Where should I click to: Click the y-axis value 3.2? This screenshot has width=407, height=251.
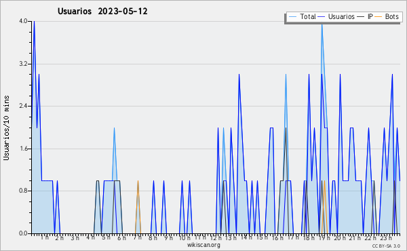(23, 64)
